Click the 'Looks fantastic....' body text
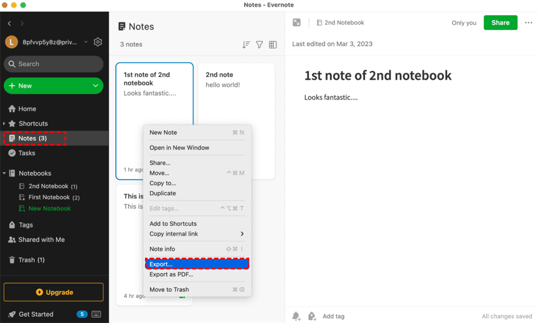 click(x=331, y=97)
